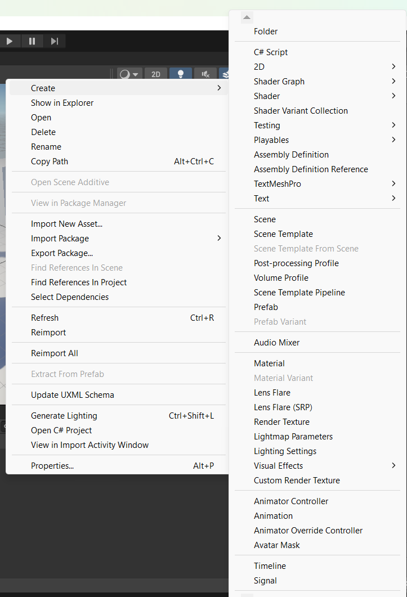Viewport: 407px width, 597px height.
Task: Select Show in Explorer
Action: pyautogui.click(x=62, y=103)
